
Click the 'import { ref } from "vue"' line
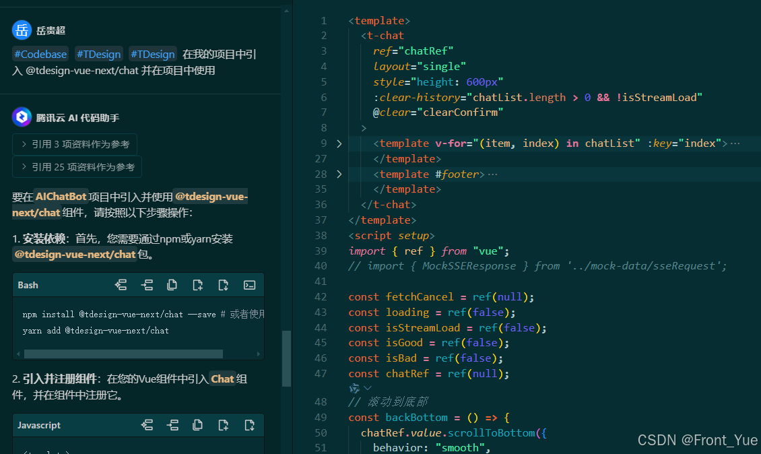click(x=429, y=251)
